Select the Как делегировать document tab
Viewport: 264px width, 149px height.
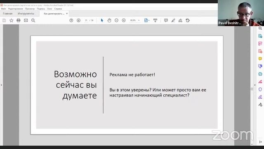point(54,14)
